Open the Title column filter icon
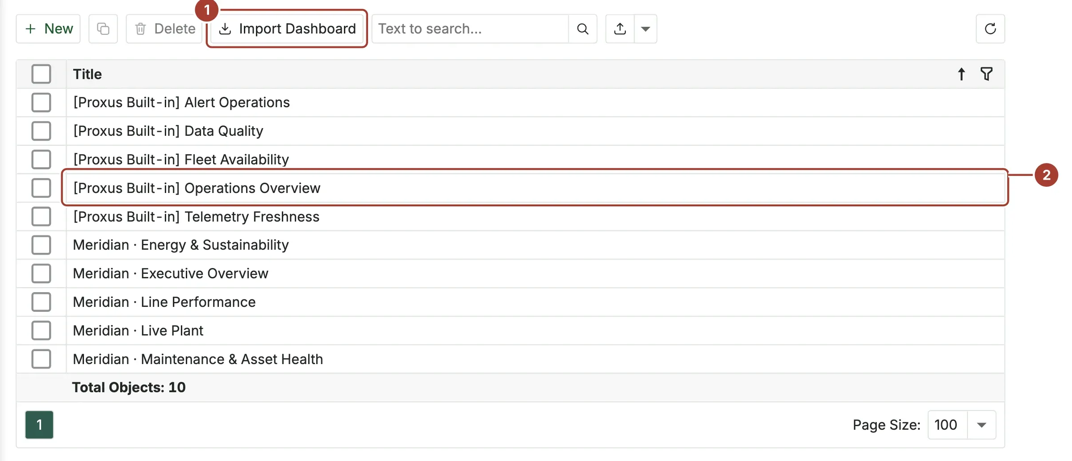 [986, 74]
